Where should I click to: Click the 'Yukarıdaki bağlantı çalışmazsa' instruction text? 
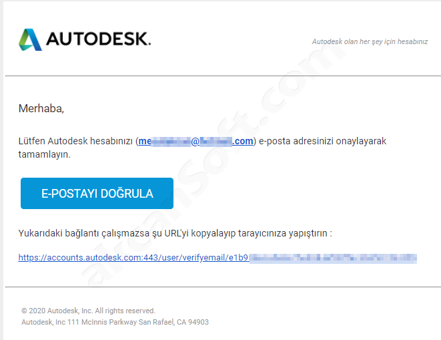point(175,234)
